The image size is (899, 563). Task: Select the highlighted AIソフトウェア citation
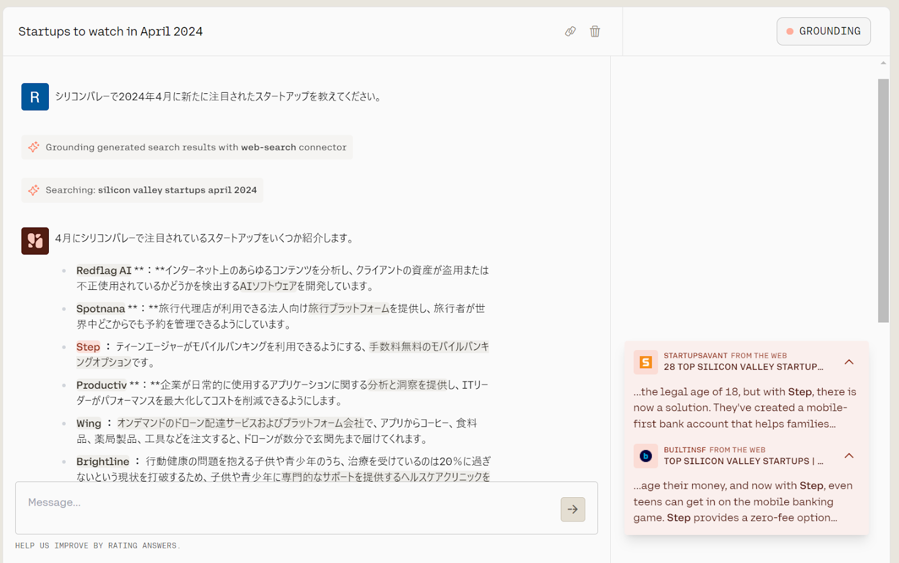coord(268,286)
